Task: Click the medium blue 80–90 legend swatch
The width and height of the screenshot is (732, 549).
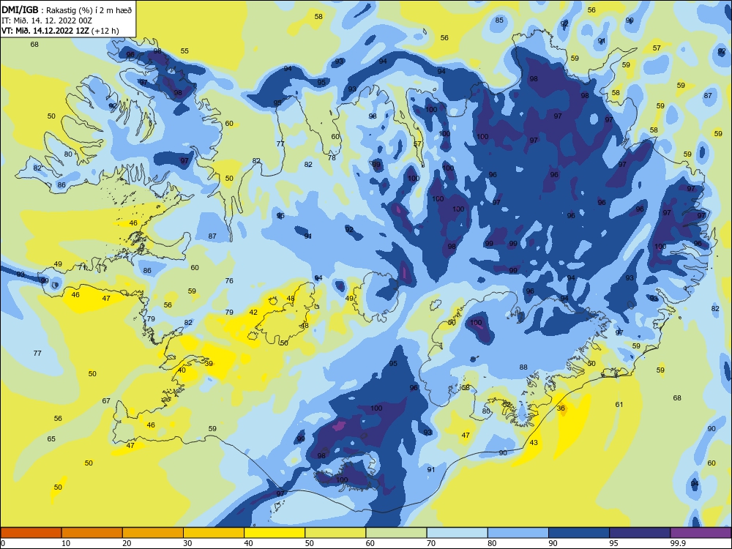Action: tap(518, 533)
